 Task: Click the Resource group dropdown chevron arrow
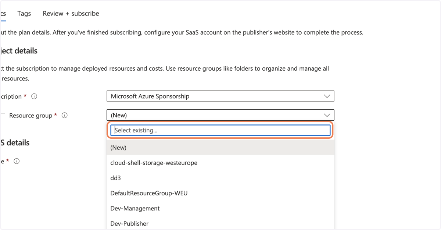(327, 115)
